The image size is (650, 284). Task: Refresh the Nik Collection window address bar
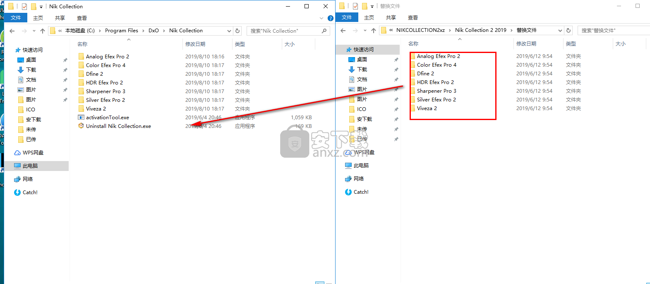[x=237, y=31]
